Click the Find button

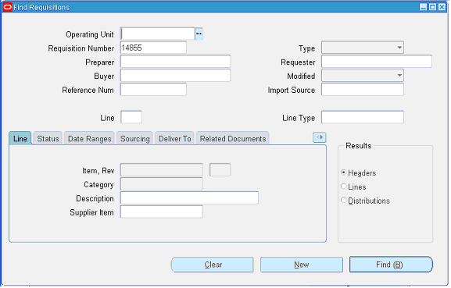391,265
